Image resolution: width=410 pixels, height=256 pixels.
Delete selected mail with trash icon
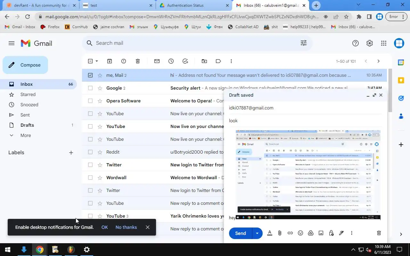click(138, 61)
